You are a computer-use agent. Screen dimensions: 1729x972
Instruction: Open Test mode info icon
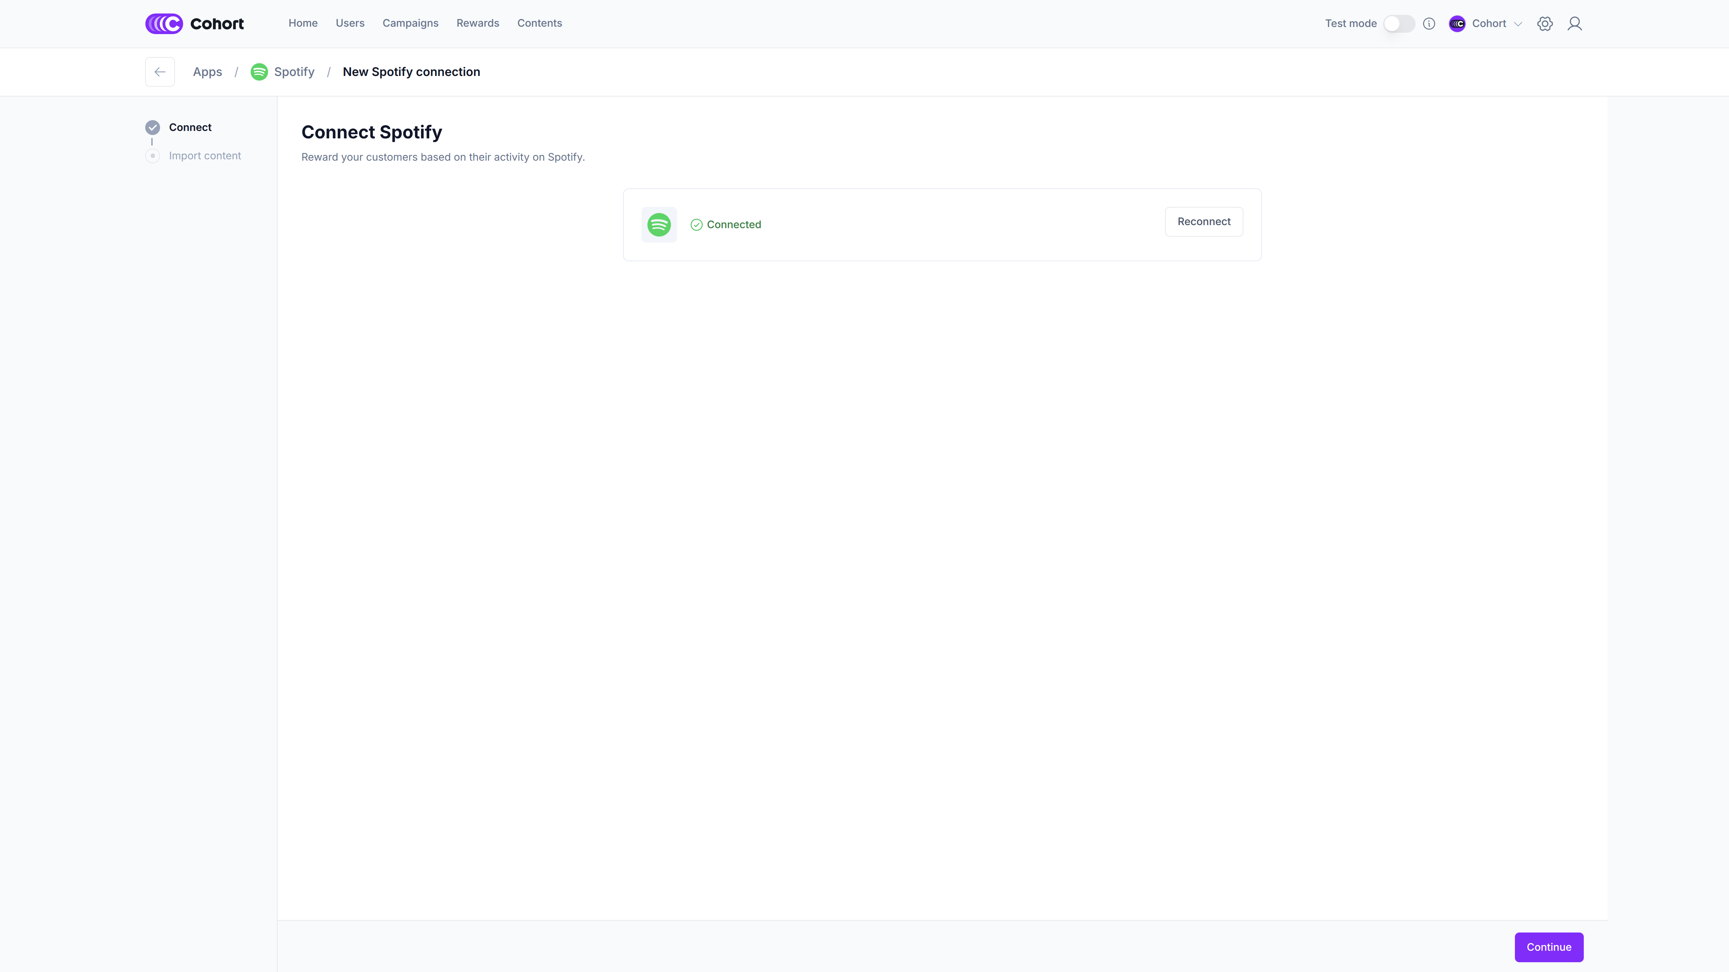[x=1429, y=24]
